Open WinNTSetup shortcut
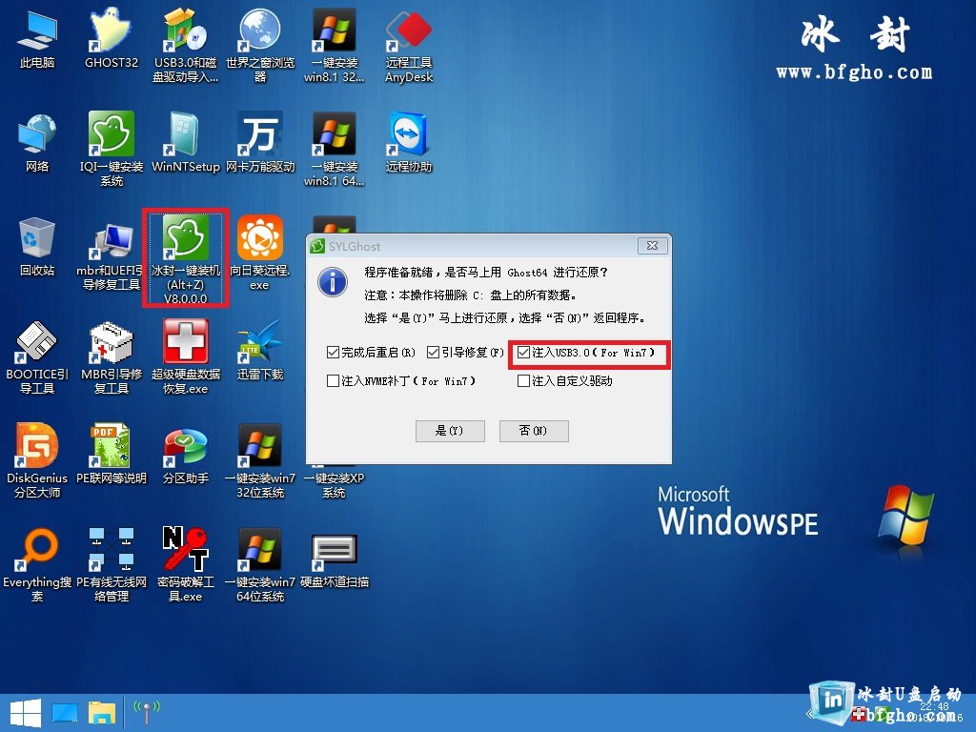Viewport: 976px width, 732px height. [186, 143]
